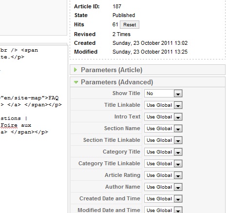Click the Published state value

(124, 15)
